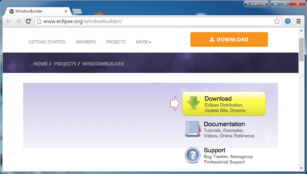This screenshot has width=307, height=174.
Task: Close the WindowBuilder tab
Action: (x=66, y=11)
